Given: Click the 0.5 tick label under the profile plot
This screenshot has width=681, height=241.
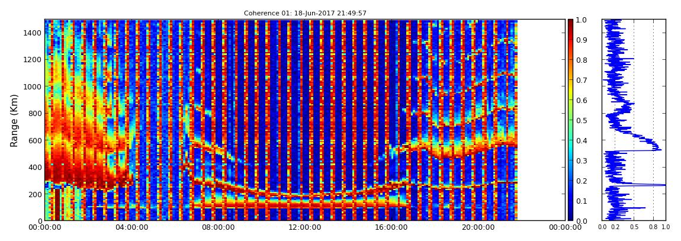Looking at the screenshot, I should pyautogui.click(x=634, y=227).
